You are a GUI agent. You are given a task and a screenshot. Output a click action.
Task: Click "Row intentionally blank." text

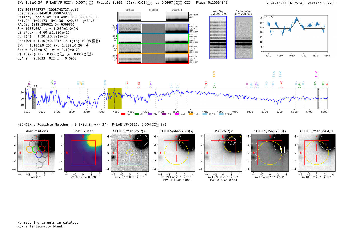tap(41, 226)
